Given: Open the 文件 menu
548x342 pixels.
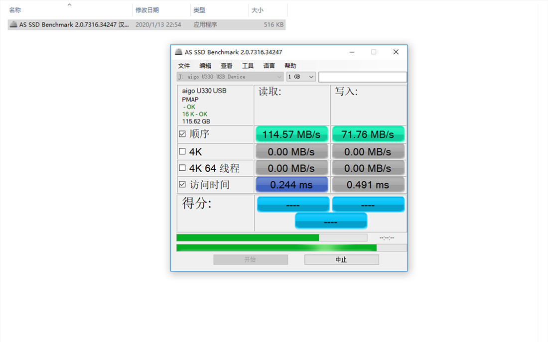Looking at the screenshot, I should point(184,66).
